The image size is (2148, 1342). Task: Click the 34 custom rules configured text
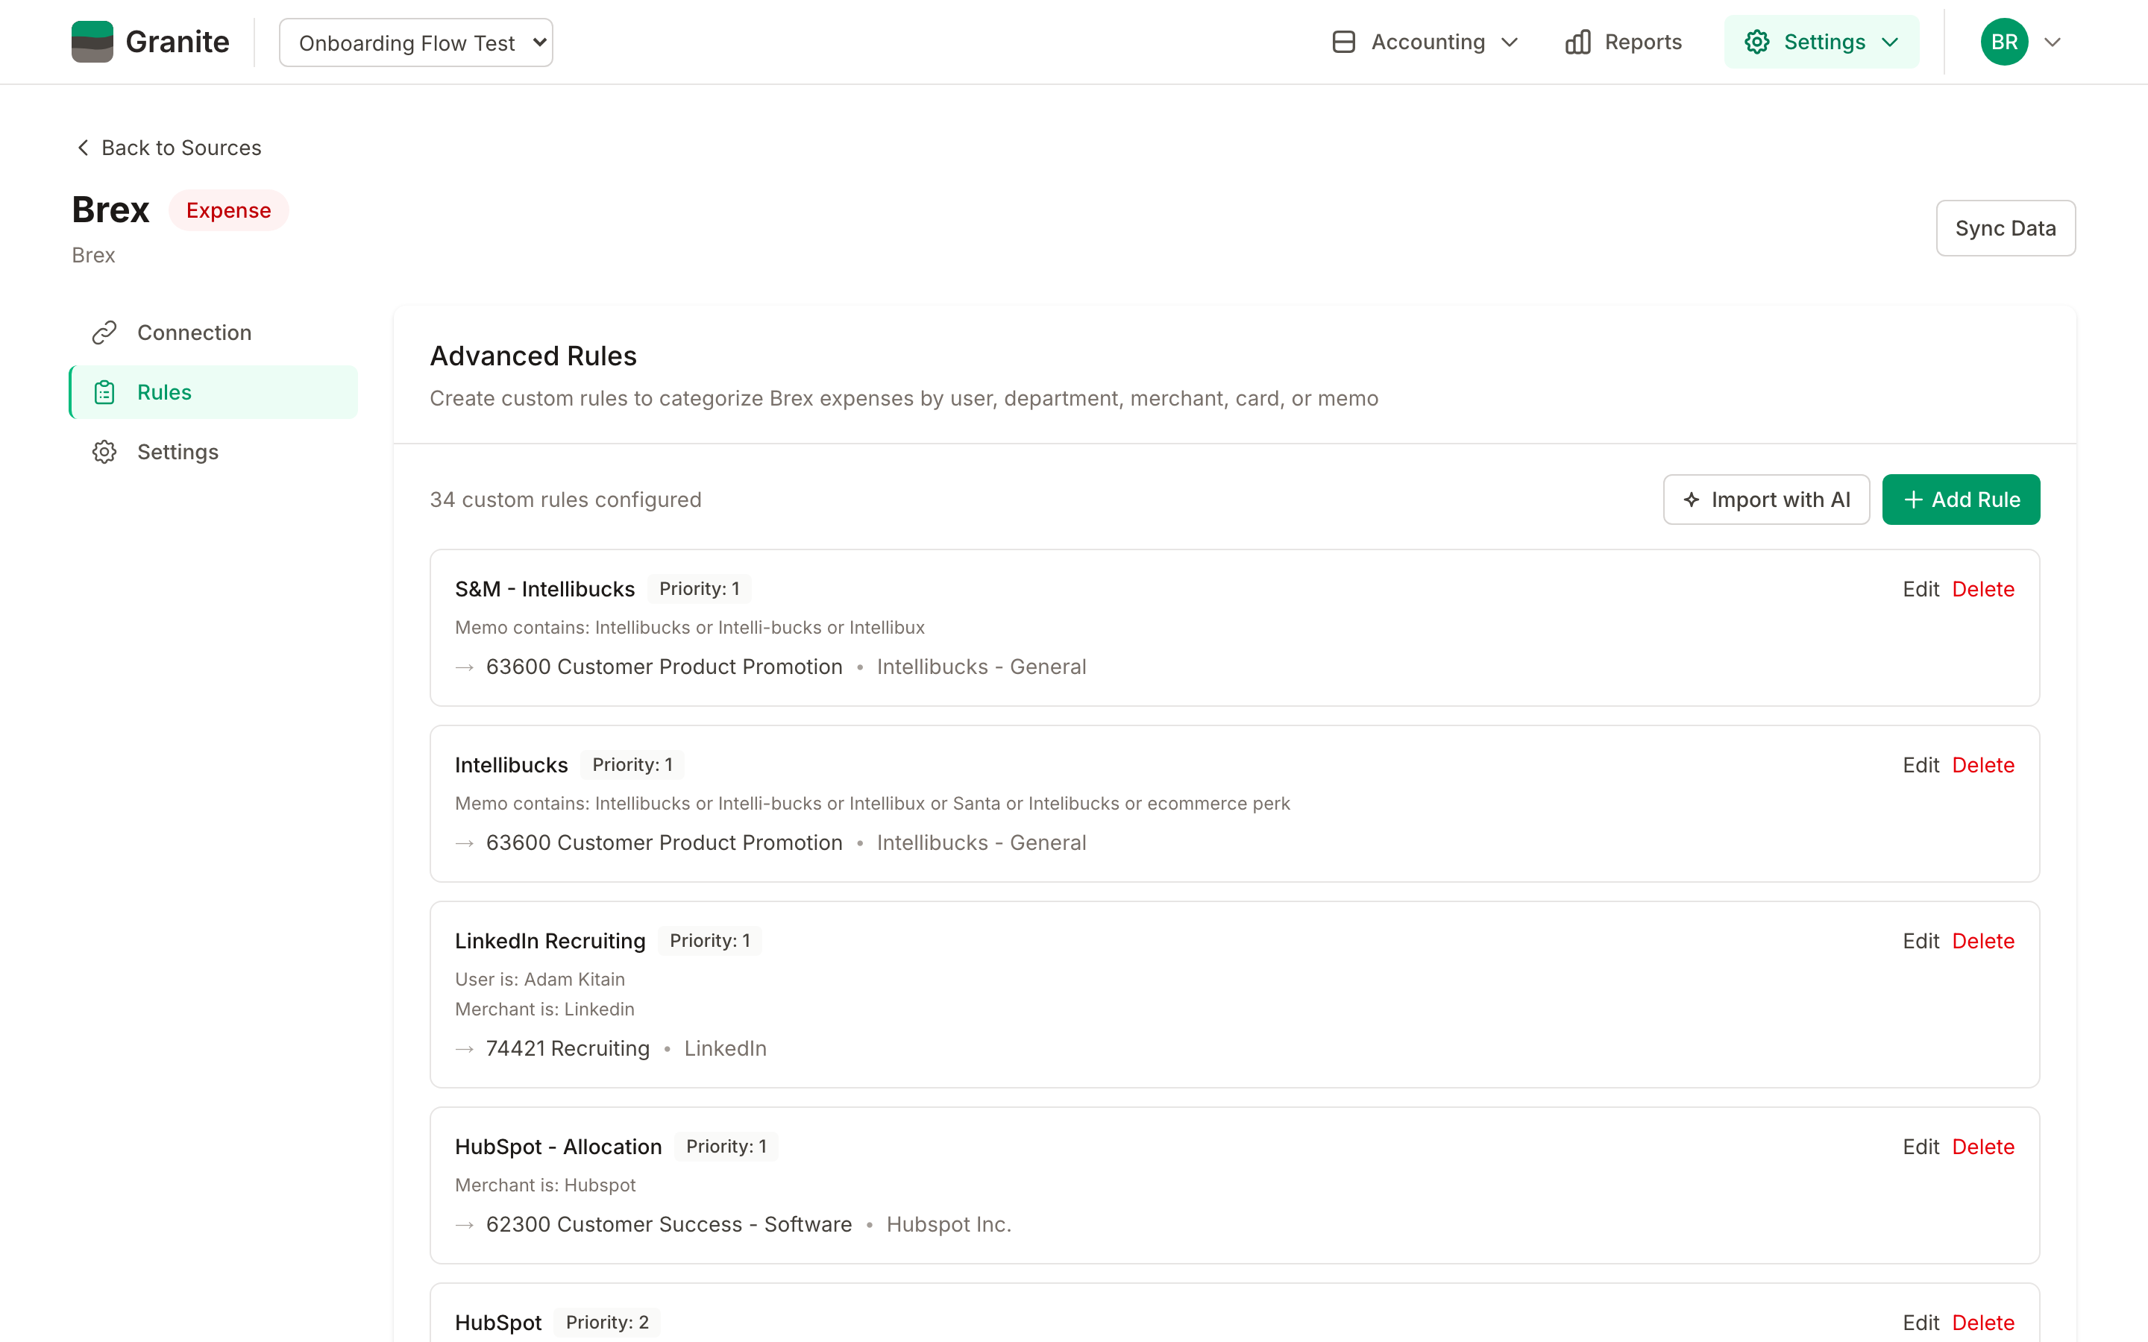[x=565, y=500]
